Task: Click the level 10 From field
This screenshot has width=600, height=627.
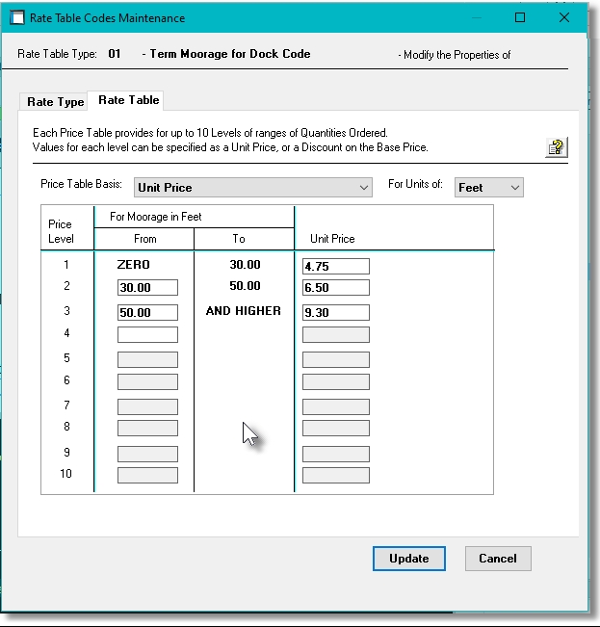Action: click(147, 475)
